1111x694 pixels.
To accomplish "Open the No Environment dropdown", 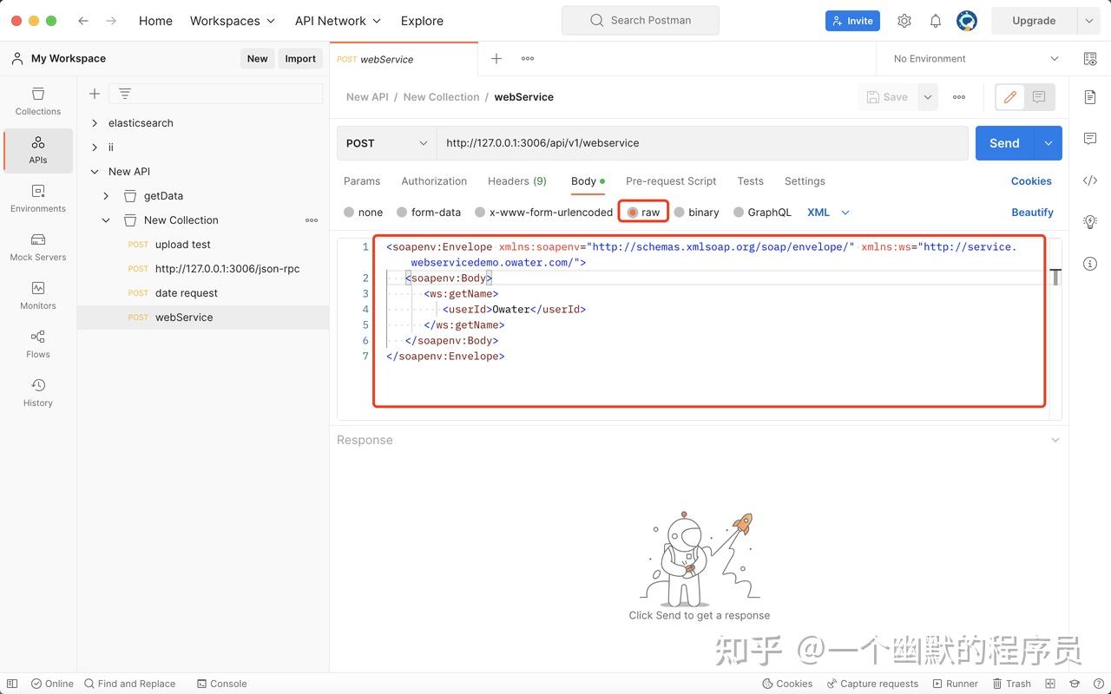I will [x=972, y=58].
